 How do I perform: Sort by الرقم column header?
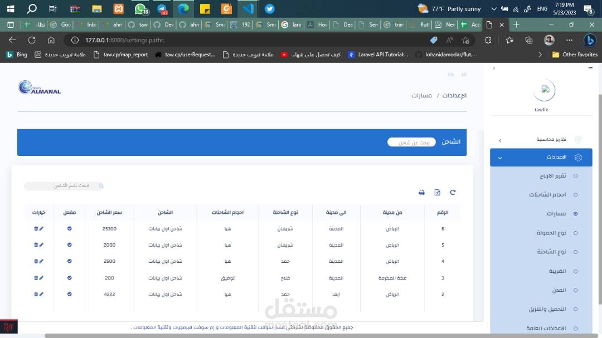click(x=443, y=212)
